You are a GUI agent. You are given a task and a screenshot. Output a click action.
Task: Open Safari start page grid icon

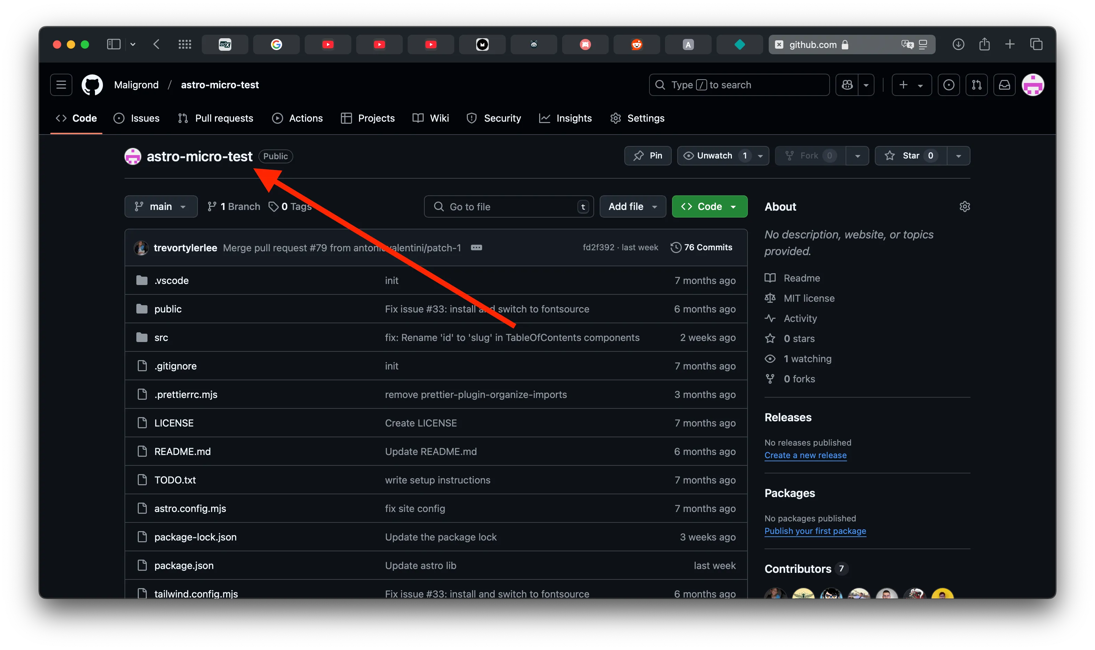coord(185,44)
